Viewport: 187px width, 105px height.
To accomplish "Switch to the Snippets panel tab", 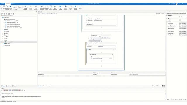I will pyautogui.click(x=14, y=86).
